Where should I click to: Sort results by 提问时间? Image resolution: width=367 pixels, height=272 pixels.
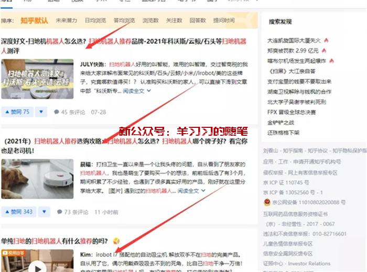click(223, 20)
